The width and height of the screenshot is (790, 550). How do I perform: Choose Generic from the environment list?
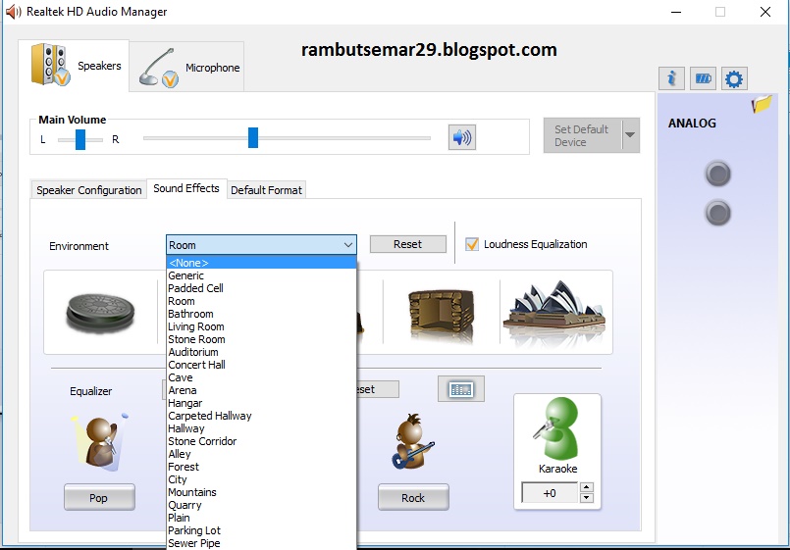click(x=261, y=275)
